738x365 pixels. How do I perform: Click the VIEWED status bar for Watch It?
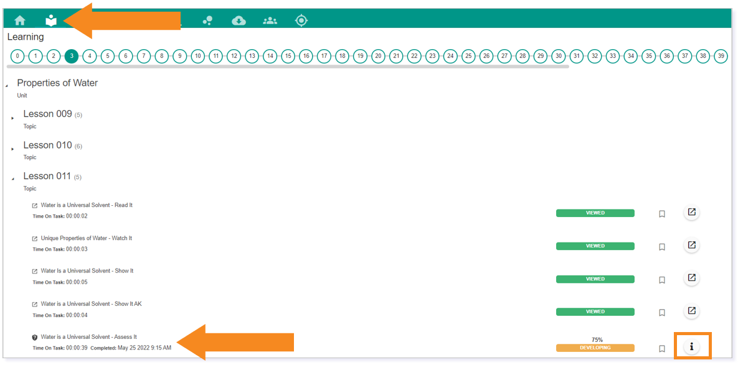(595, 246)
